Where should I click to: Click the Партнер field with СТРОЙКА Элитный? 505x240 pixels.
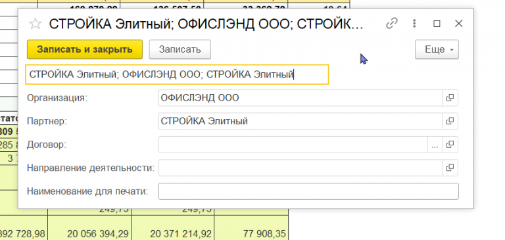tap(301, 121)
